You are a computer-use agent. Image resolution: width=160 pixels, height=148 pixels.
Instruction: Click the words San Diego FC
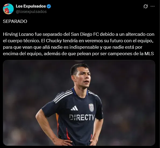[85, 34]
